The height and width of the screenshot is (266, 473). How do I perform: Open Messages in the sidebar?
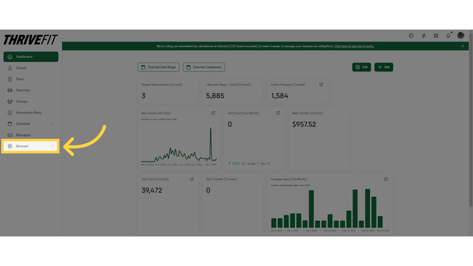31,135
